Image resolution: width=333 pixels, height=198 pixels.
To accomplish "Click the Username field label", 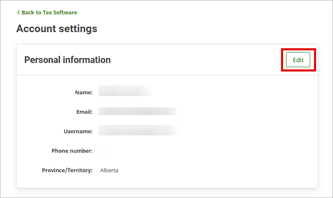I will click(78, 131).
